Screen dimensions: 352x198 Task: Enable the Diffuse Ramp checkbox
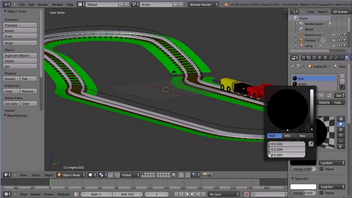(321, 169)
